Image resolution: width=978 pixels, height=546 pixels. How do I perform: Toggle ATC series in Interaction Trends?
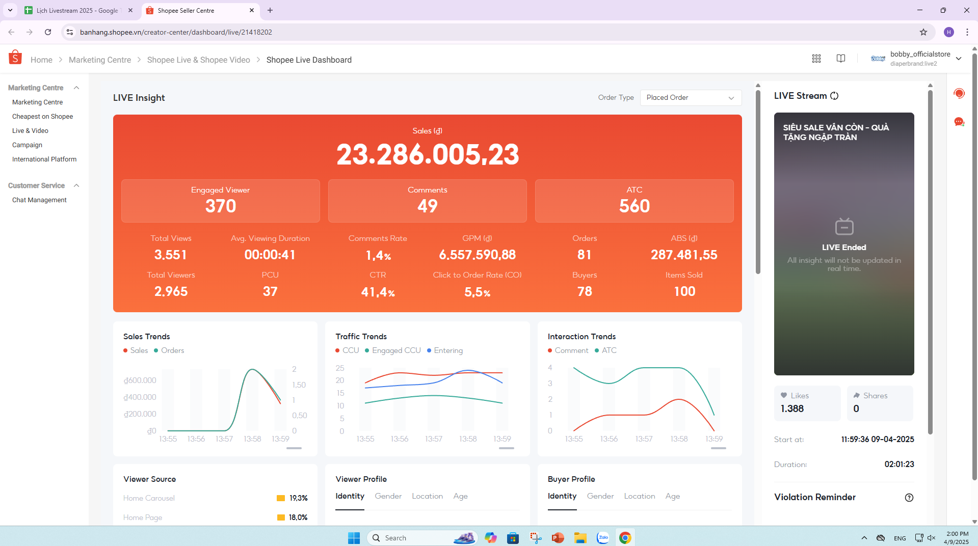606,350
